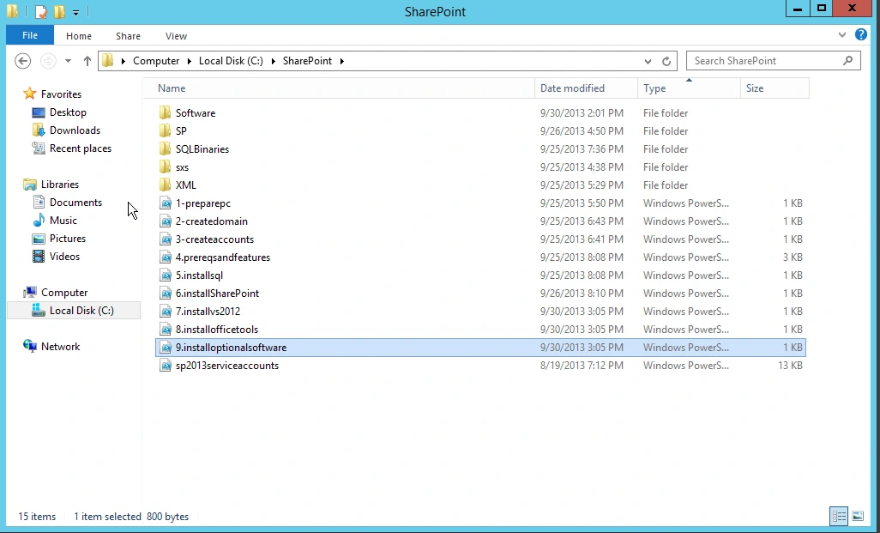Switch to the Share ribbon tab
This screenshot has width=880, height=533.
tap(128, 36)
